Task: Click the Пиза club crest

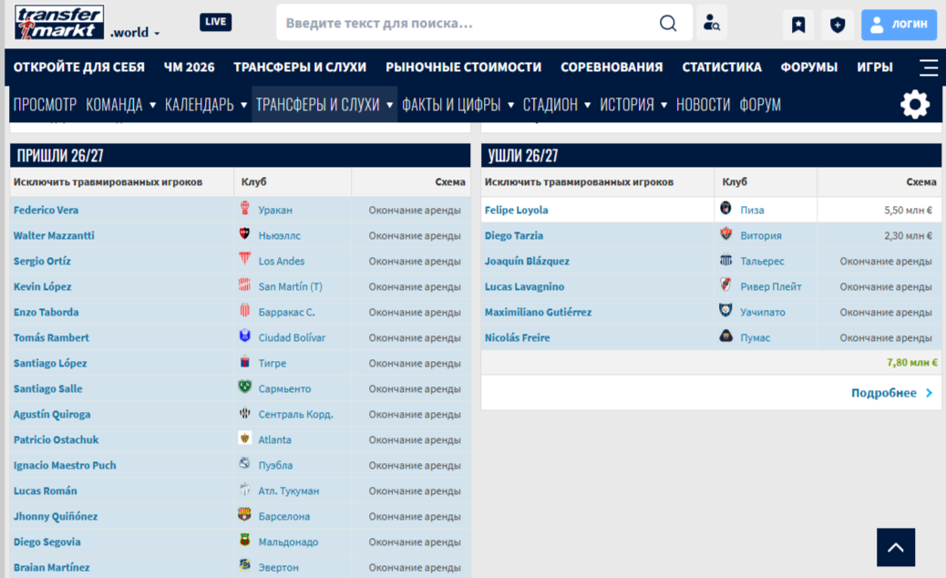Action: coord(725,209)
